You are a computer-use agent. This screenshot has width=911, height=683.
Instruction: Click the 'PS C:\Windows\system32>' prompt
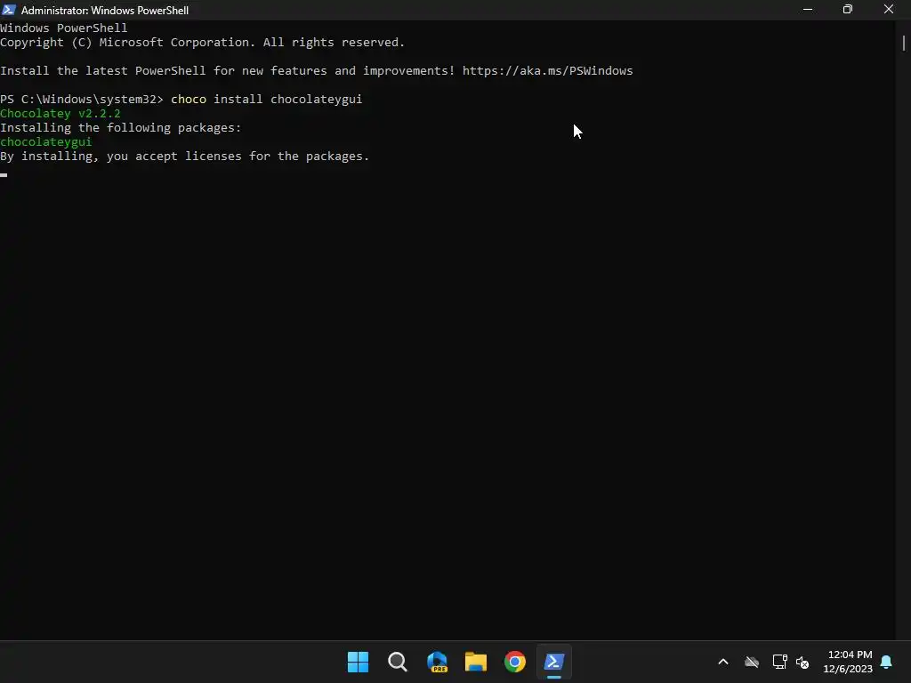coord(82,100)
